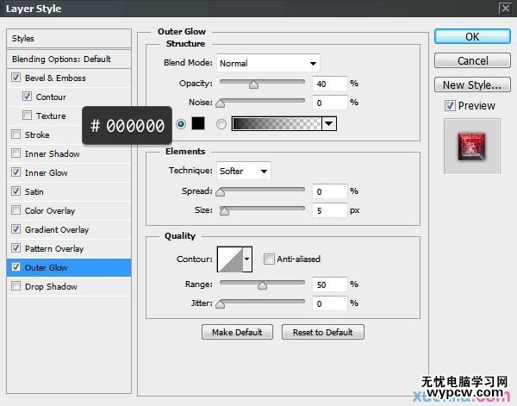Image resolution: width=517 pixels, height=406 pixels.
Task: Enable the Texture checkbox
Action: click(27, 116)
